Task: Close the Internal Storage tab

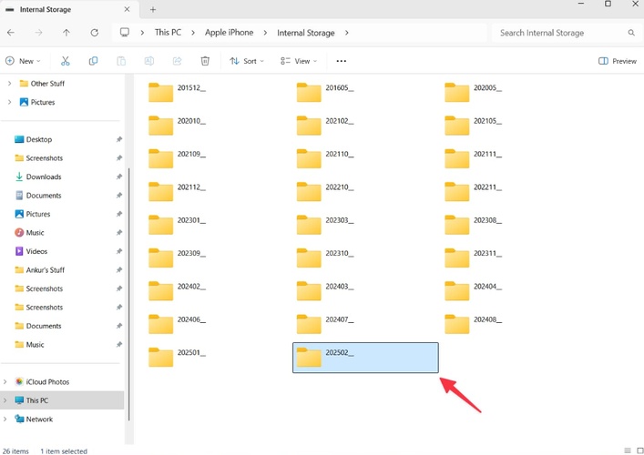Action: pos(127,9)
